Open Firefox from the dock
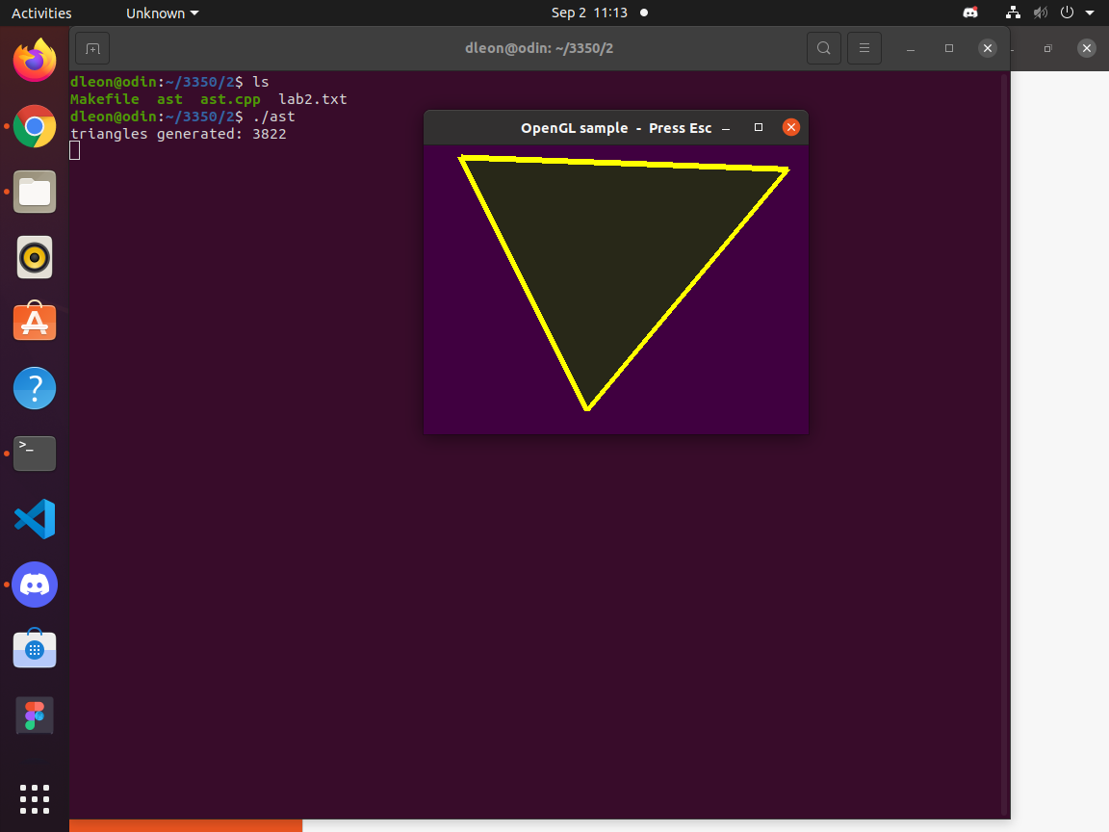This screenshot has width=1109, height=832. pos(35,60)
